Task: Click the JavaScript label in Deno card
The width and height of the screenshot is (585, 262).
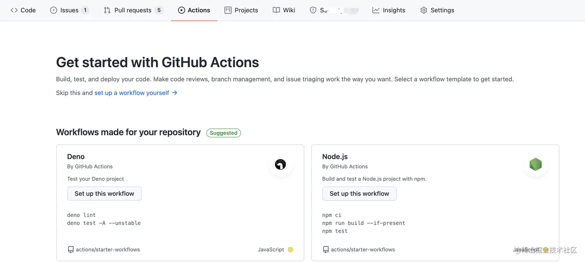Action: 271,250
